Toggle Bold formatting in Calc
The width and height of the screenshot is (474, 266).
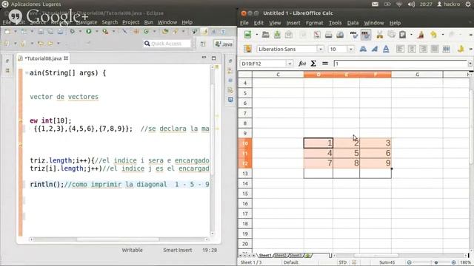(x=363, y=49)
